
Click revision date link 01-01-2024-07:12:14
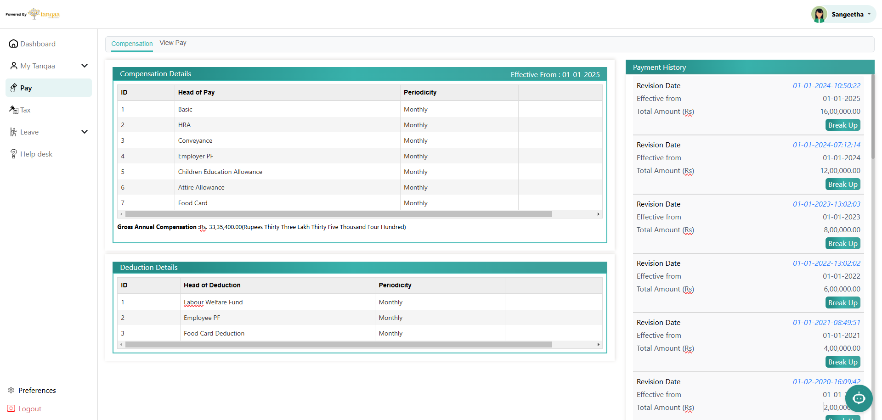(x=826, y=145)
